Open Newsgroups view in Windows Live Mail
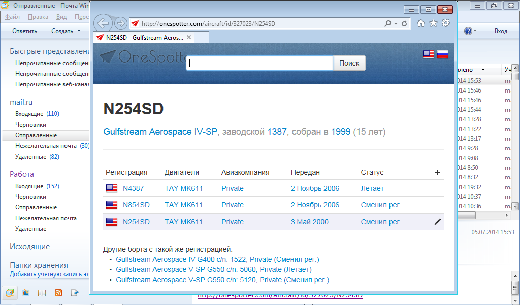Image resolution: width=520 pixels, height=305 pixels. click(75, 293)
